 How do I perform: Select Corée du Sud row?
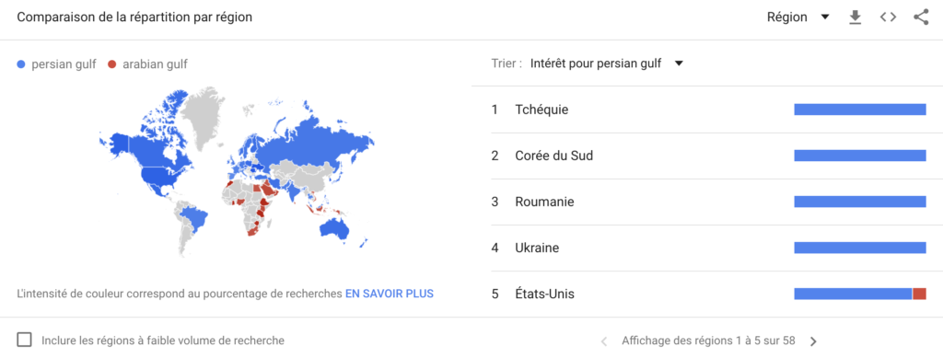(x=707, y=156)
